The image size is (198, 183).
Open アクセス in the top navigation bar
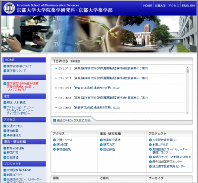pyautogui.click(x=174, y=5)
